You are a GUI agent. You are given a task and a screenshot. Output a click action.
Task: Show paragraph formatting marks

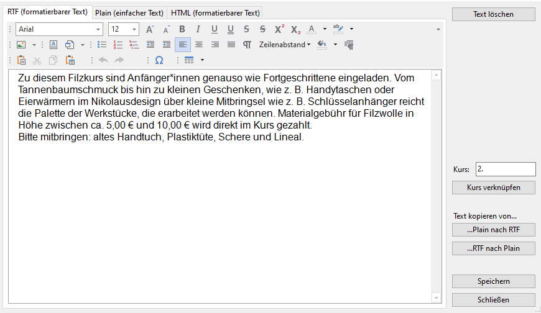pos(247,45)
